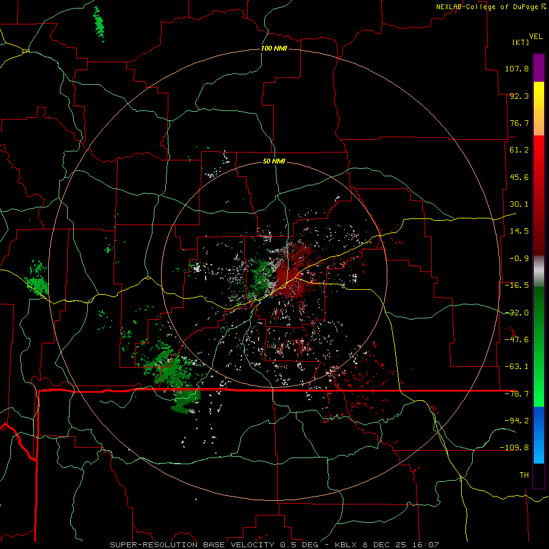549x549 pixels.
Task: Click the -16.5 legend value
Action: click(517, 285)
